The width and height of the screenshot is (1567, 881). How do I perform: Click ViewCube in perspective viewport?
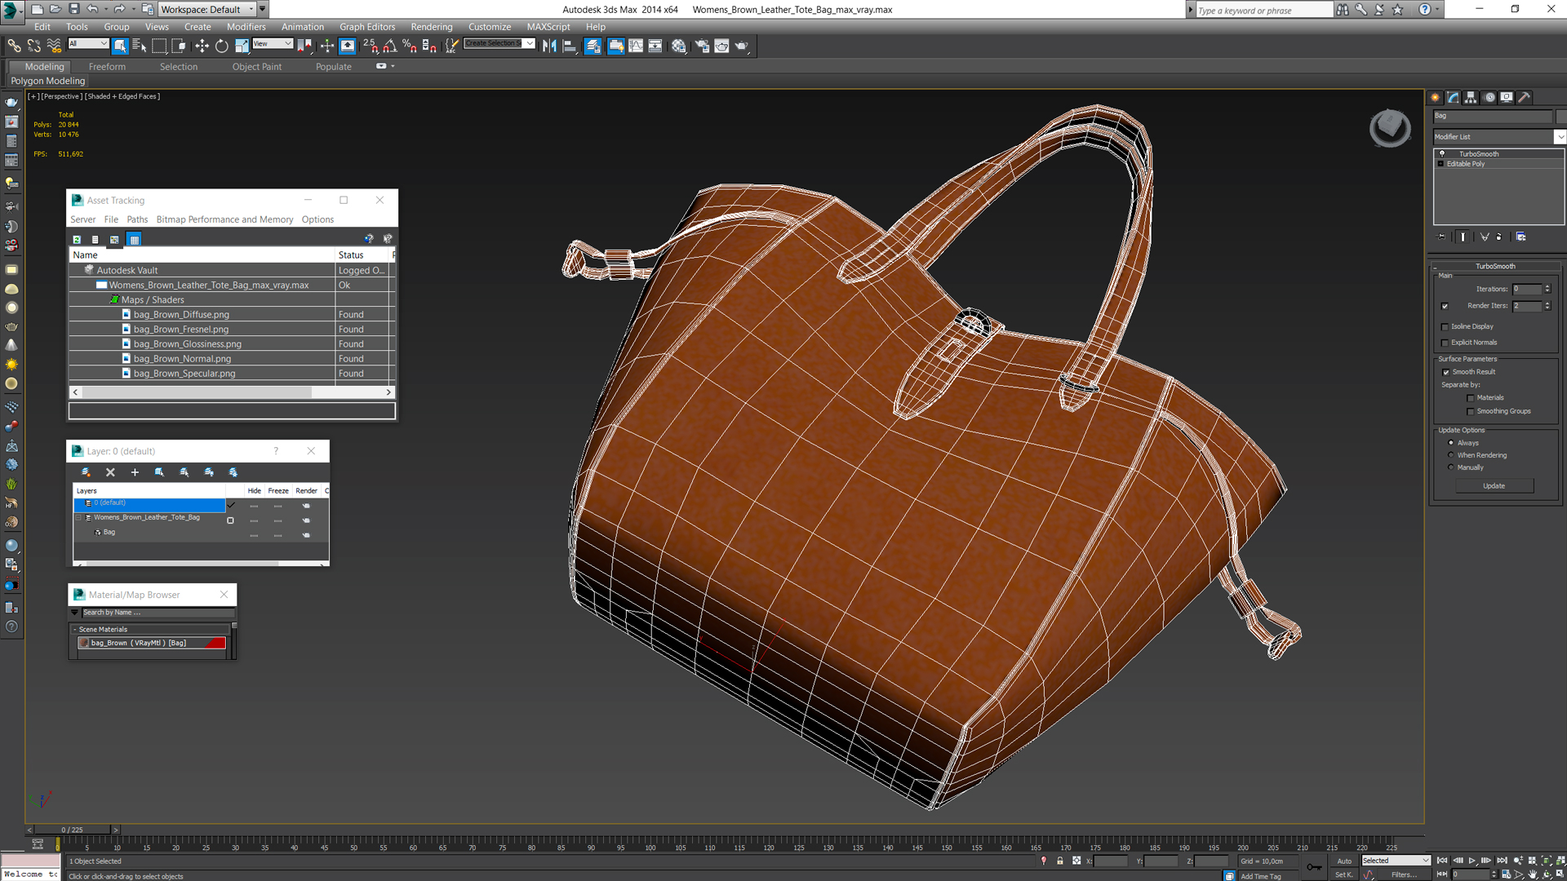(x=1389, y=128)
